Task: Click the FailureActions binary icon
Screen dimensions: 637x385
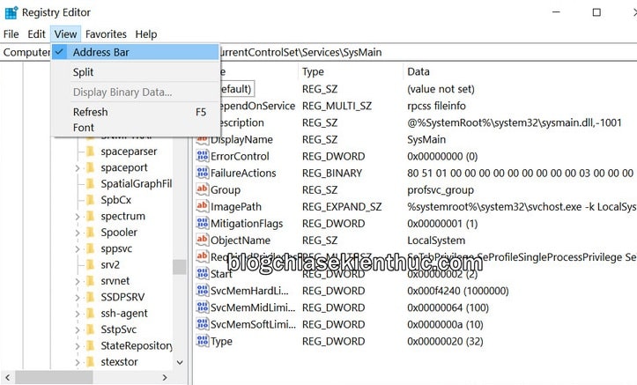Action: coord(202,173)
